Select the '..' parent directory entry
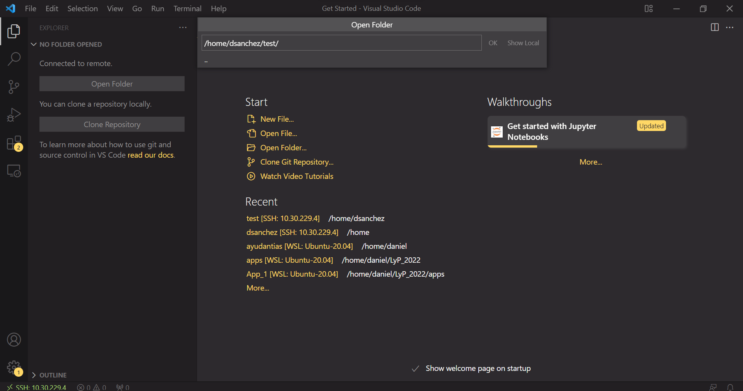 [x=372, y=61]
